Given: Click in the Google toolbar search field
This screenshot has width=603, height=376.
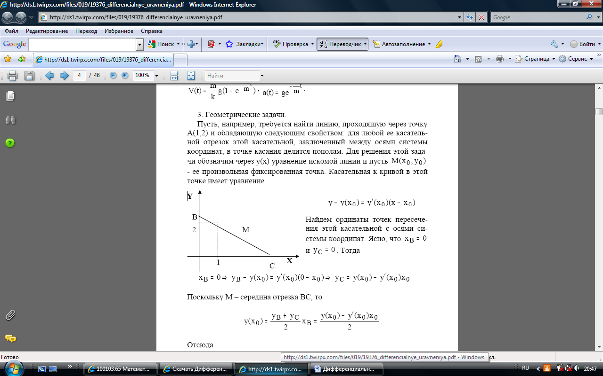Looking at the screenshot, I should pyautogui.click(x=82, y=44).
